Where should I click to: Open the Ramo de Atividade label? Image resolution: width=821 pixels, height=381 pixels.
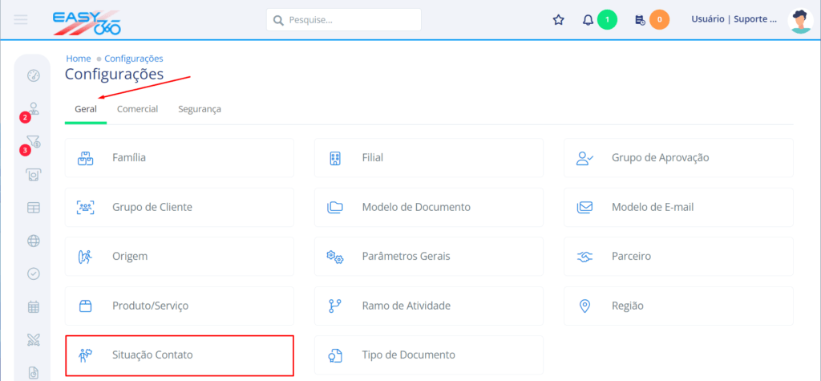click(x=406, y=306)
